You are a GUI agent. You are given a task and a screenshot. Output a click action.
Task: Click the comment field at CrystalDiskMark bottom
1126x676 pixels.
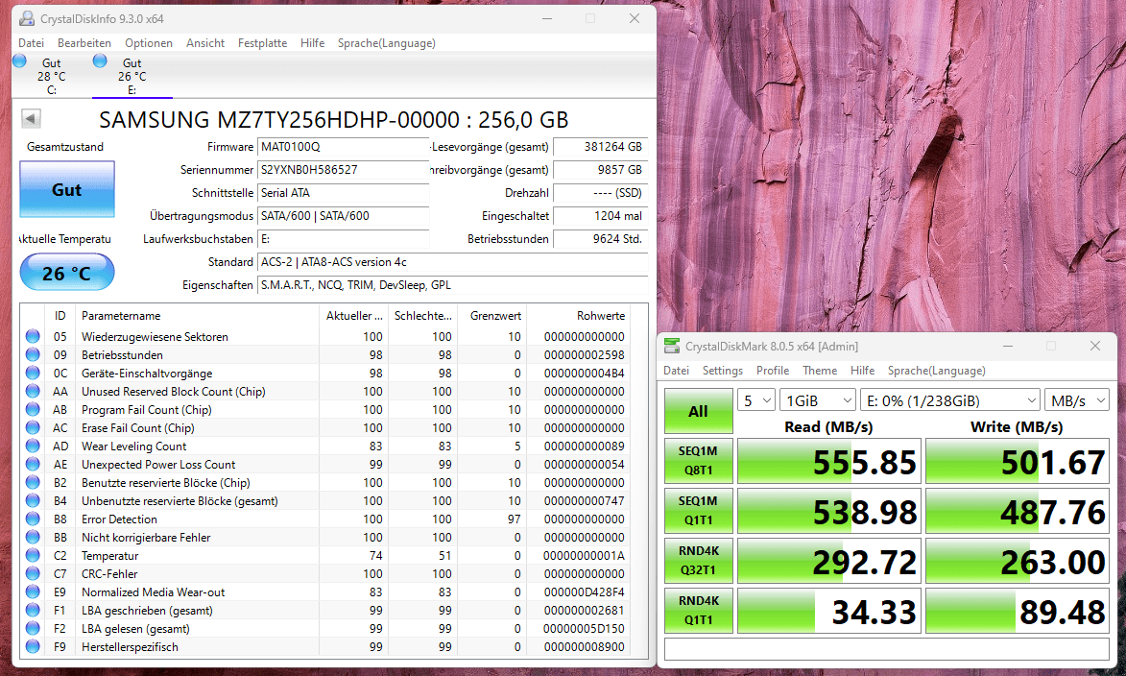pyautogui.click(x=886, y=649)
